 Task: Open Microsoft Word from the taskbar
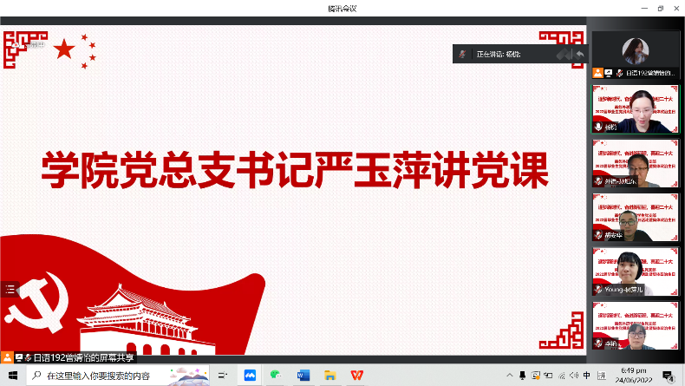[303, 376]
